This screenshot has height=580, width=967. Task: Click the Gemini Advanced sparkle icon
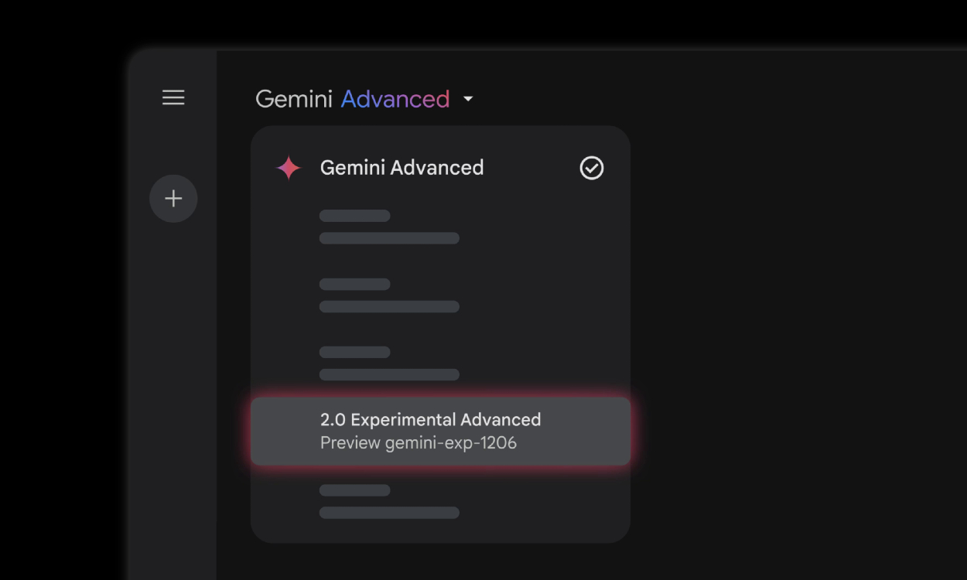pos(287,168)
